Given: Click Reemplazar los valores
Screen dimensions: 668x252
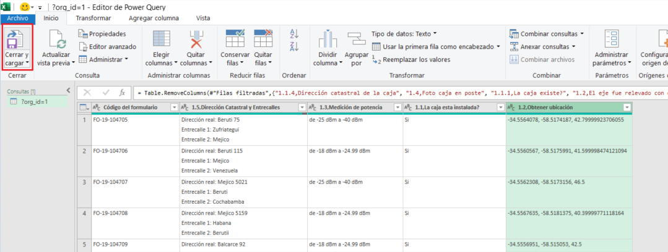Looking at the screenshot, I should tap(410, 59).
